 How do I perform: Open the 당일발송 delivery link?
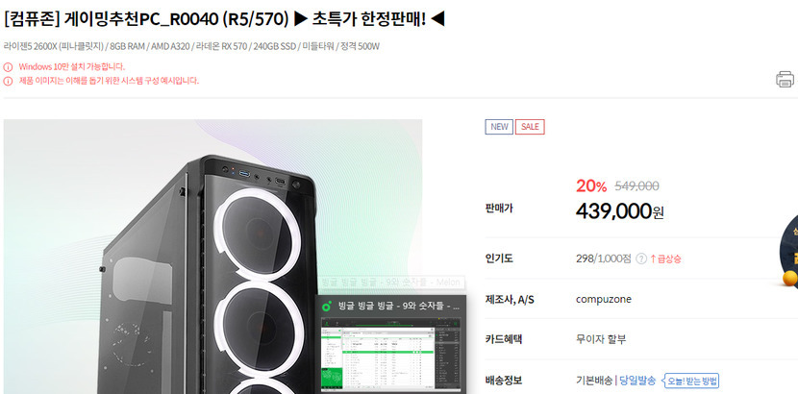coord(637,381)
